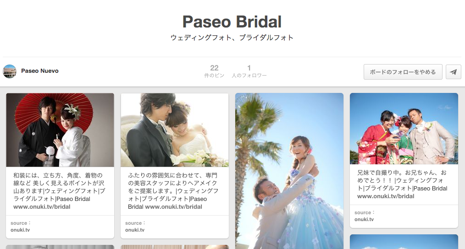Click the paper plane send board icon
Screen dimensions: 465x249
point(453,72)
